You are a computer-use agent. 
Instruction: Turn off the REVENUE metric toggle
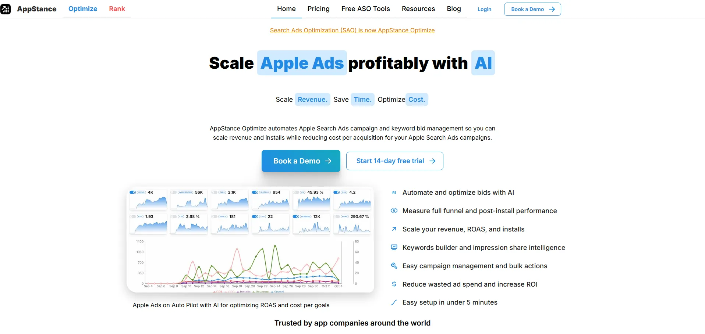[296, 216]
